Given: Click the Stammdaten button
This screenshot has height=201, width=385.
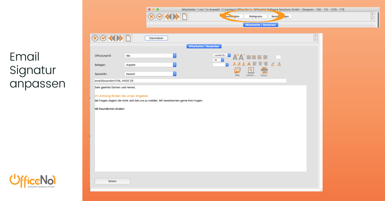Looking at the screenshot, I should 156,38.
